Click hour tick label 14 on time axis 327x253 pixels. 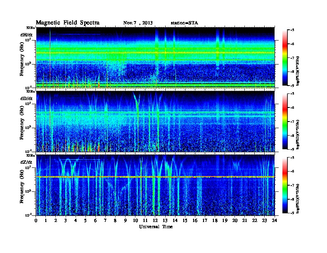tap(175, 220)
